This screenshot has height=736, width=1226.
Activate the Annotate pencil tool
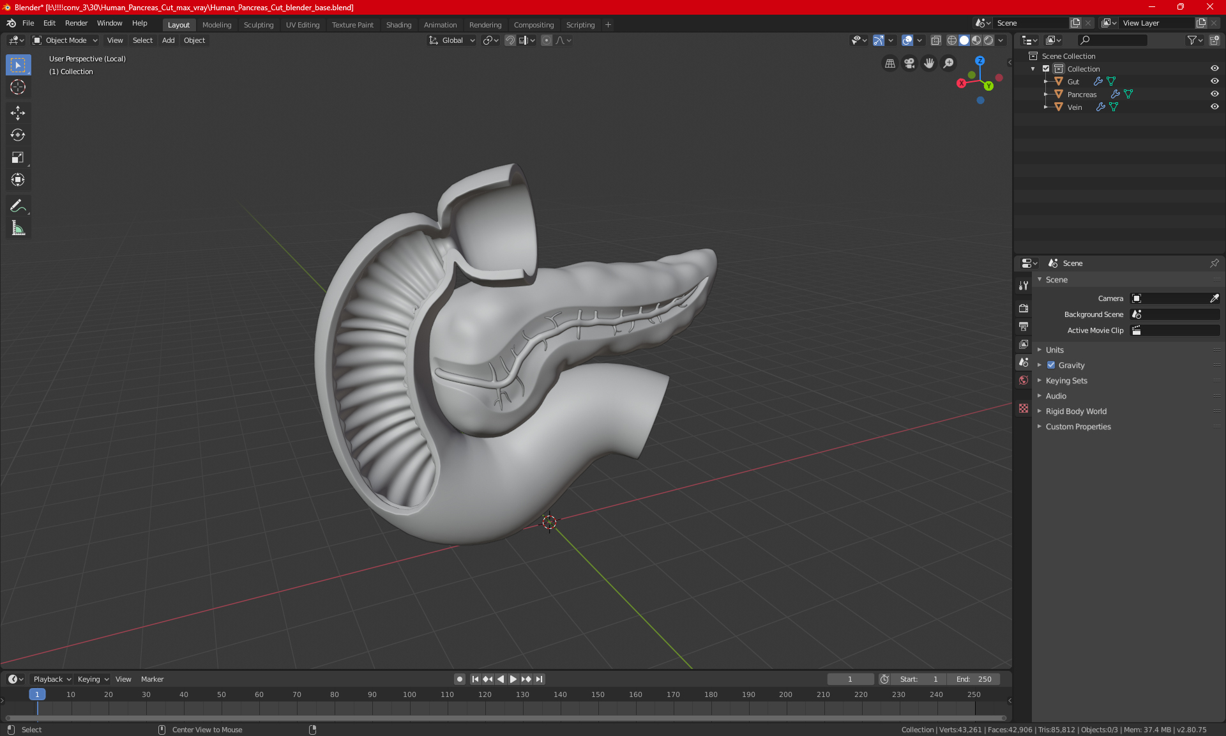18,206
